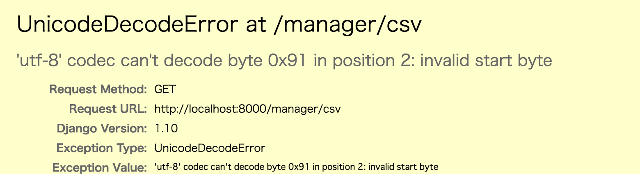
Task: Click the "Exception Type:" label
Action: pos(102,148)
